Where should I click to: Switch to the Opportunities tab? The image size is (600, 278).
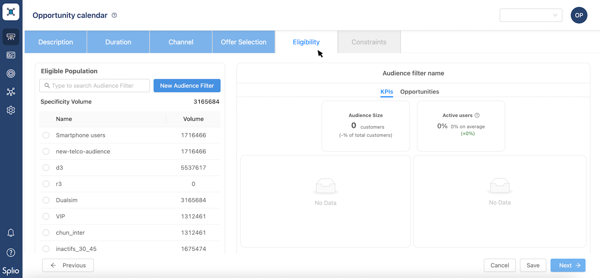point(420,92)
